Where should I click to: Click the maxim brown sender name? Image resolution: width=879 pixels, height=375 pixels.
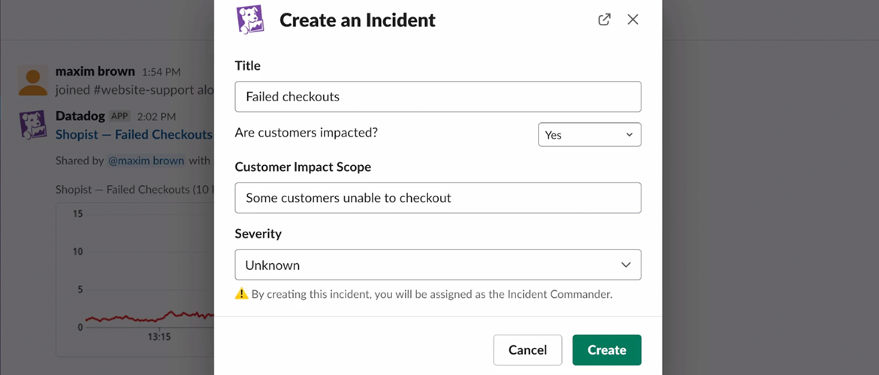tap(95, 71)
